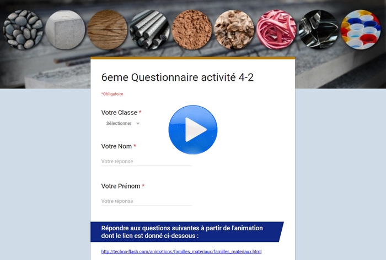Click the Votre Nom question label
Image resolution: width=386 pixels, height=260 pixels.
coord(116,146)
